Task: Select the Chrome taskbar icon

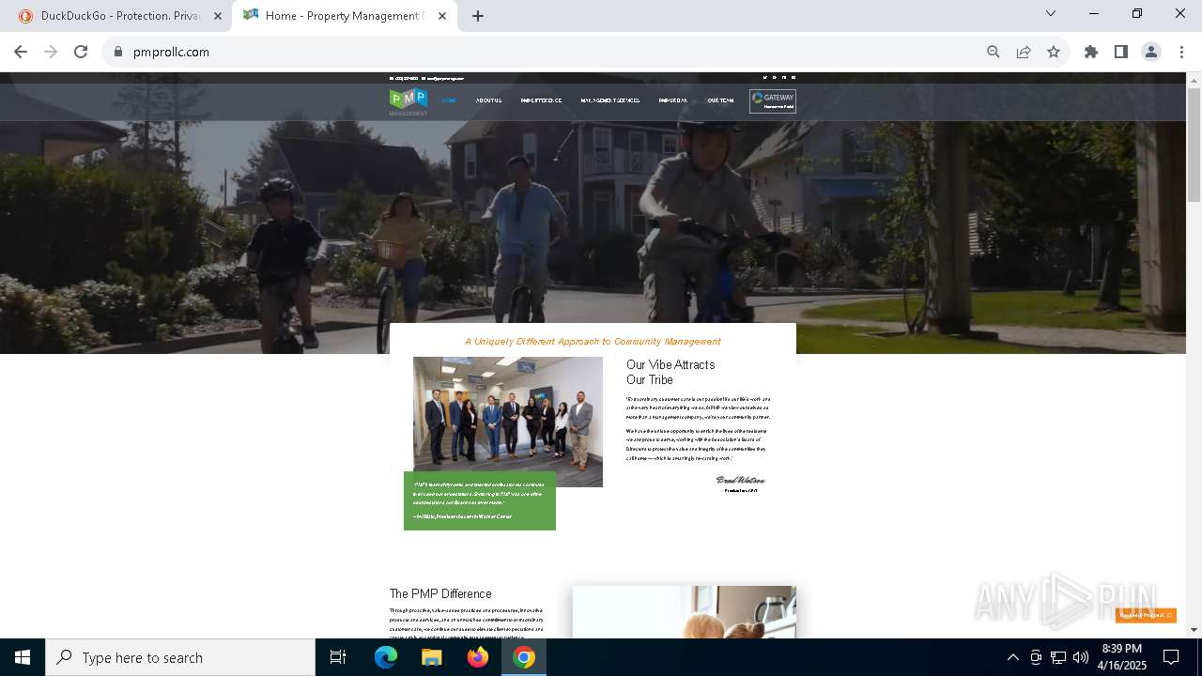Action: 524,657
